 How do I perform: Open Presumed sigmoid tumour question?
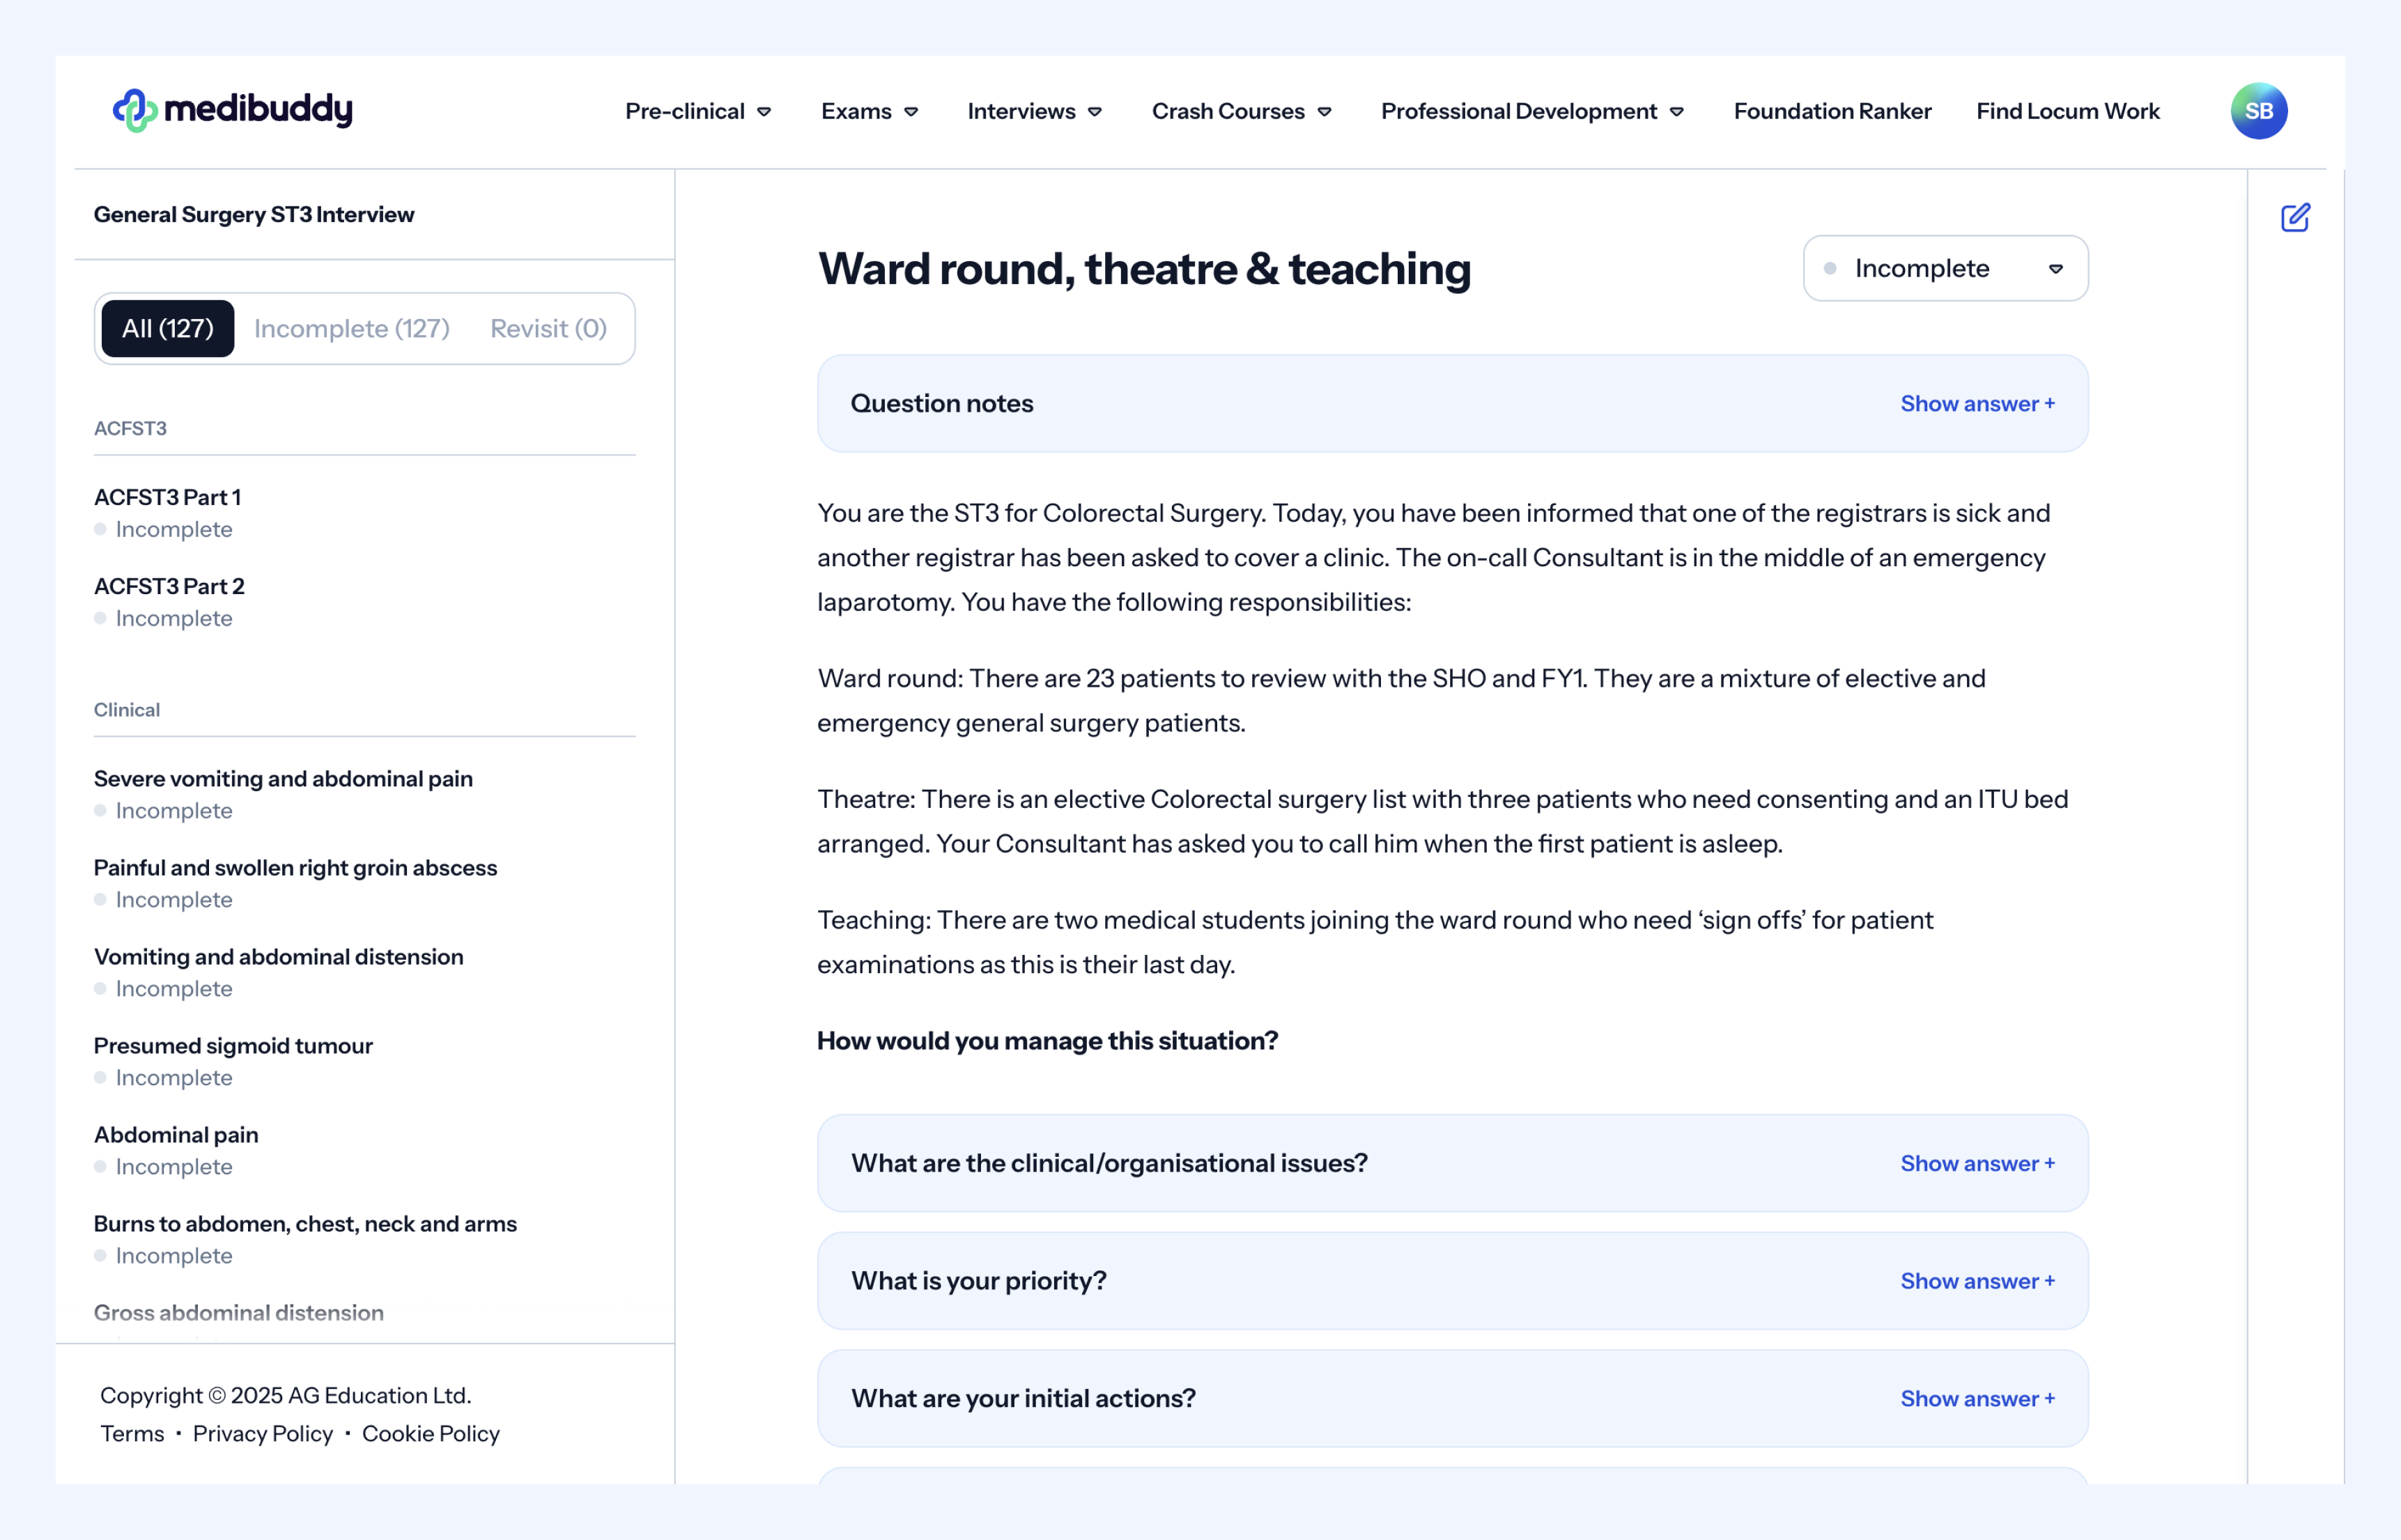(233, 1045)
